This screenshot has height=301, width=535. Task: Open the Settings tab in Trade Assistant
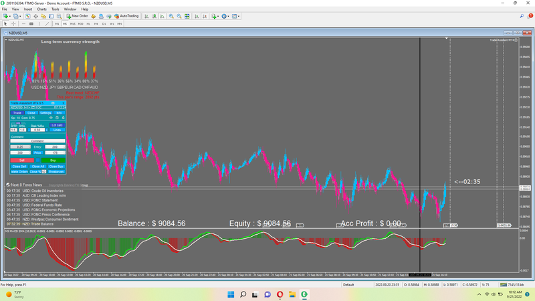45,113
